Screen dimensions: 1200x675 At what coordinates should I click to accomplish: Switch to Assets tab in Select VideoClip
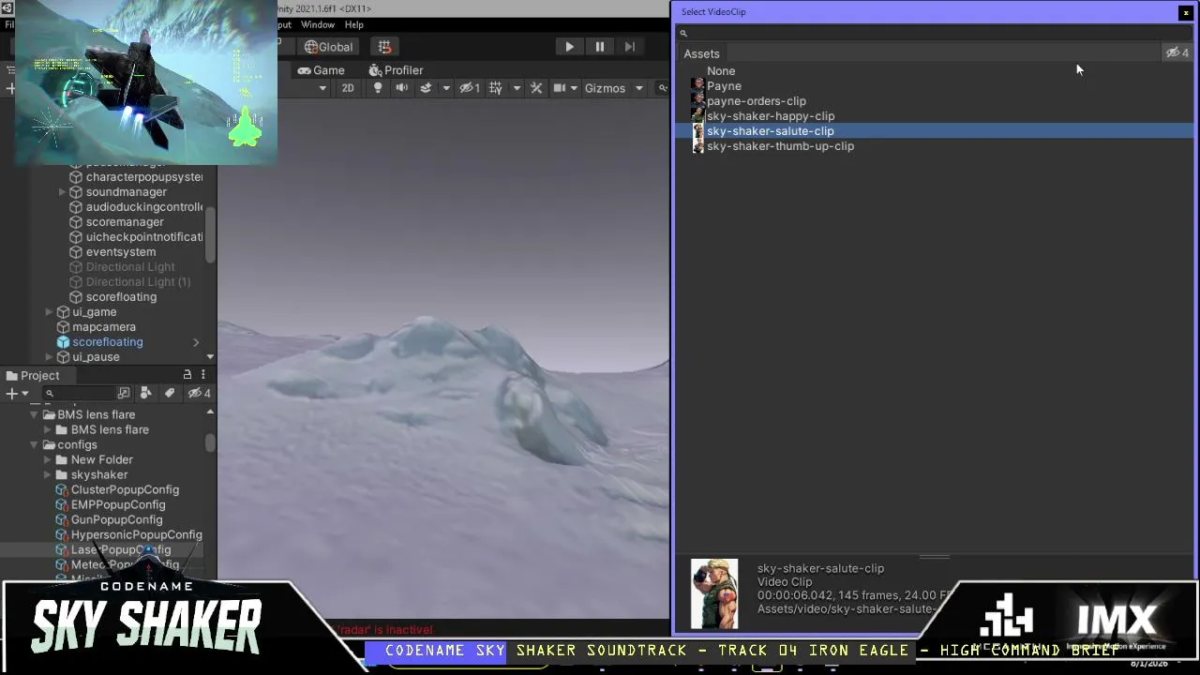tap(701, 53)
